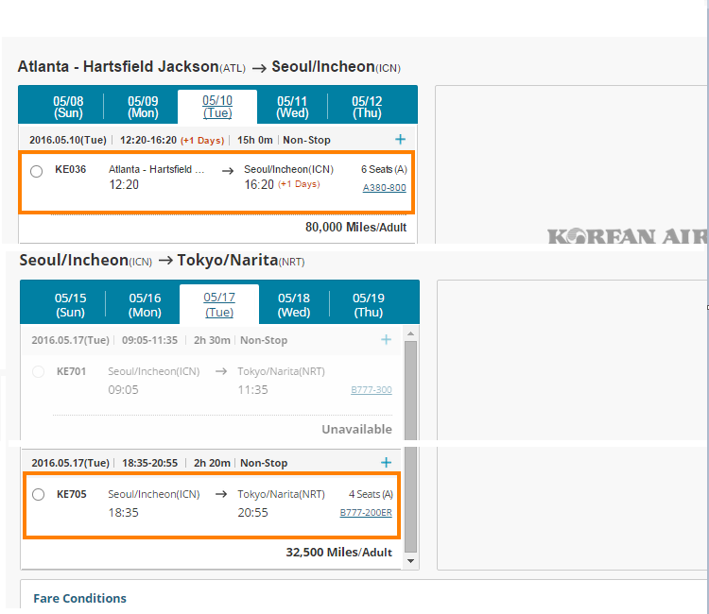Switch to the 05/09 (Mon) departure date
Screen dimensions: 709x614
click(143, 107)
